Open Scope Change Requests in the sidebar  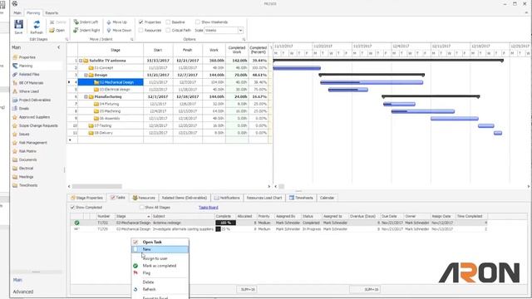pos(38,125)
